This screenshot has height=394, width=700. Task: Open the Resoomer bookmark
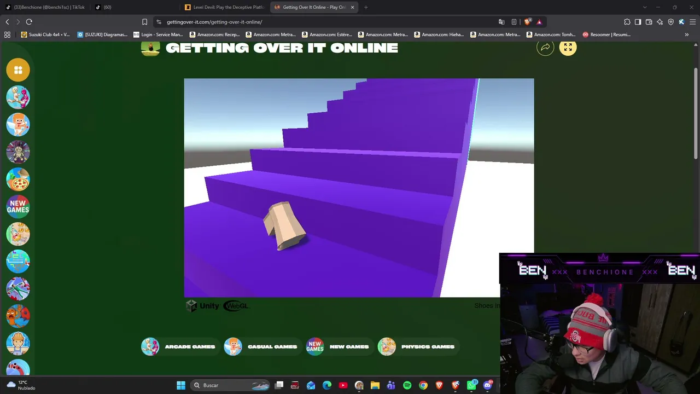(606, 34)
